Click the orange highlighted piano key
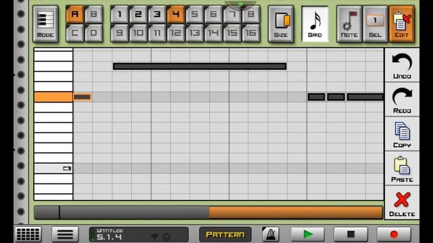 pyautogui.click(x=53, y=97)
